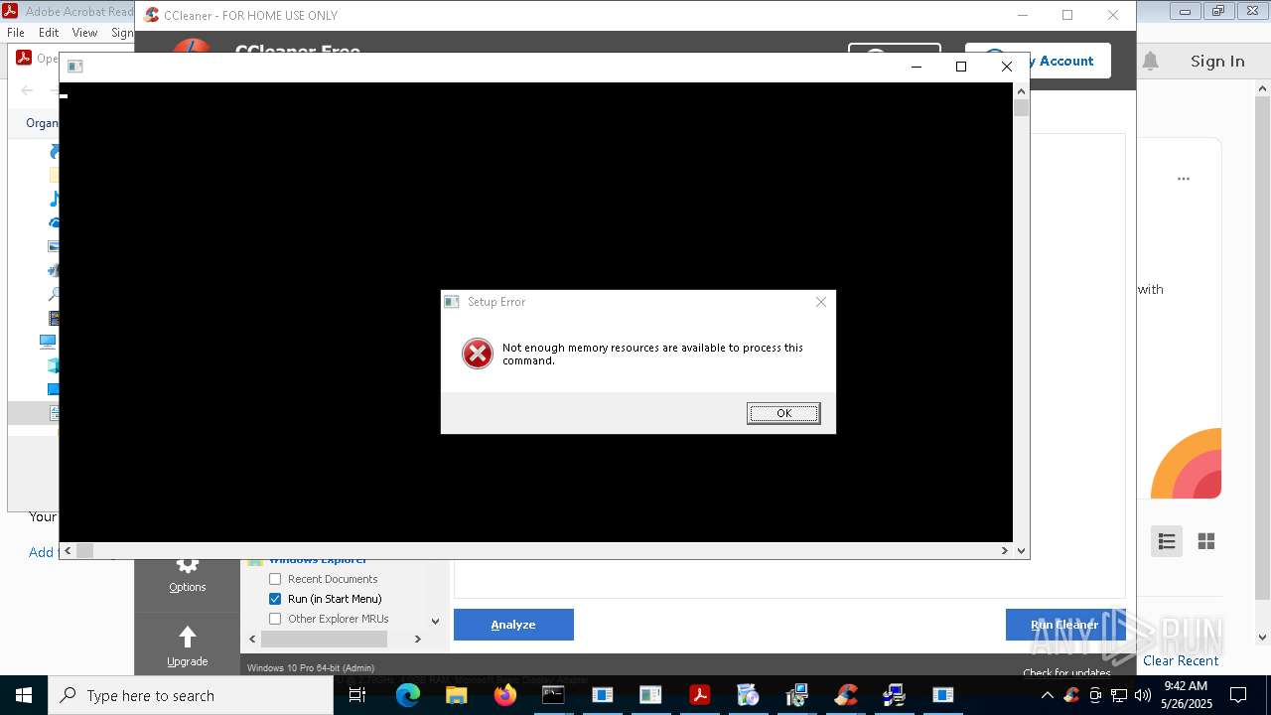Screen dimensions: 1271x715
Task: Toggle Other Explorer MRUs checkbox
Action: 275,619
